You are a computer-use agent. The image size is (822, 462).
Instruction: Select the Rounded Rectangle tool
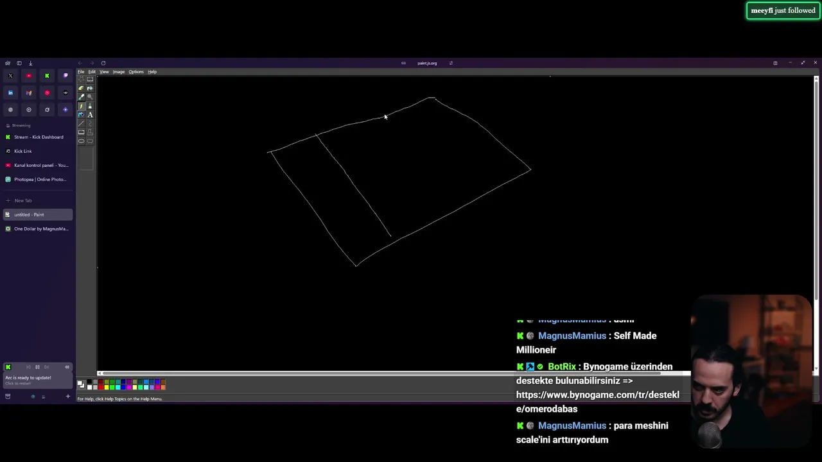coord(90,141)
